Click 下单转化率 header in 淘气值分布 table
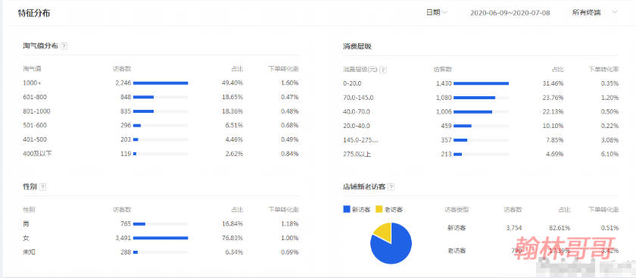Screen dimensions: 636x278 [283, 69]
